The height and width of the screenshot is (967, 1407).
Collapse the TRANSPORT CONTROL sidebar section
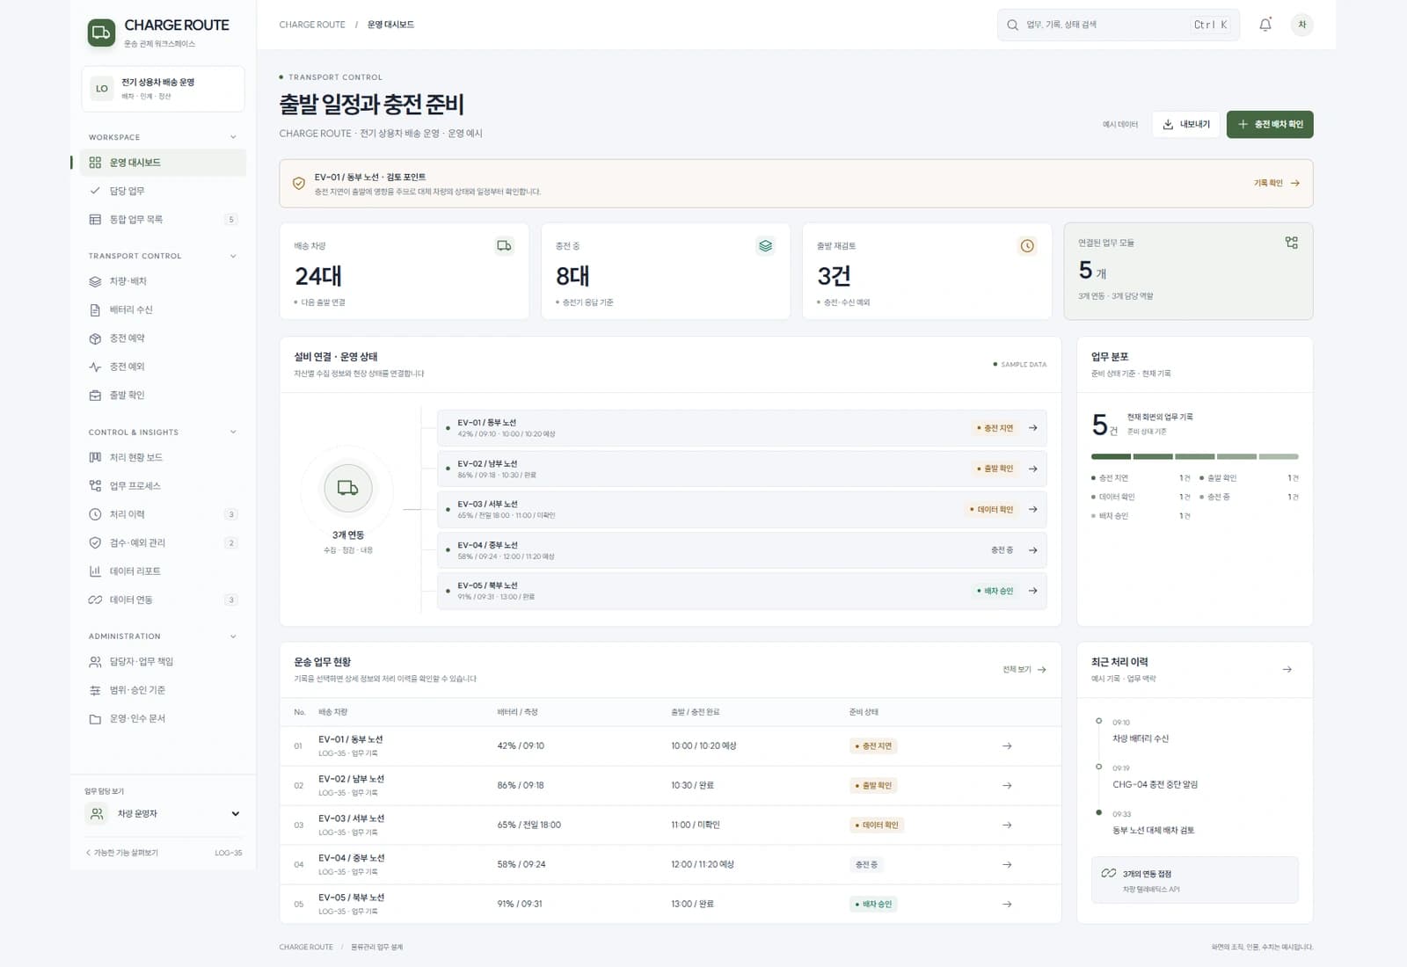(233, 256)
